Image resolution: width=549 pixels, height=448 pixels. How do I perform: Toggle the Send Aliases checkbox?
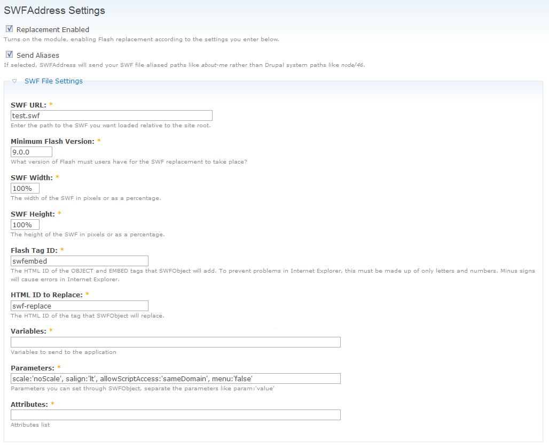click(10, 55)
